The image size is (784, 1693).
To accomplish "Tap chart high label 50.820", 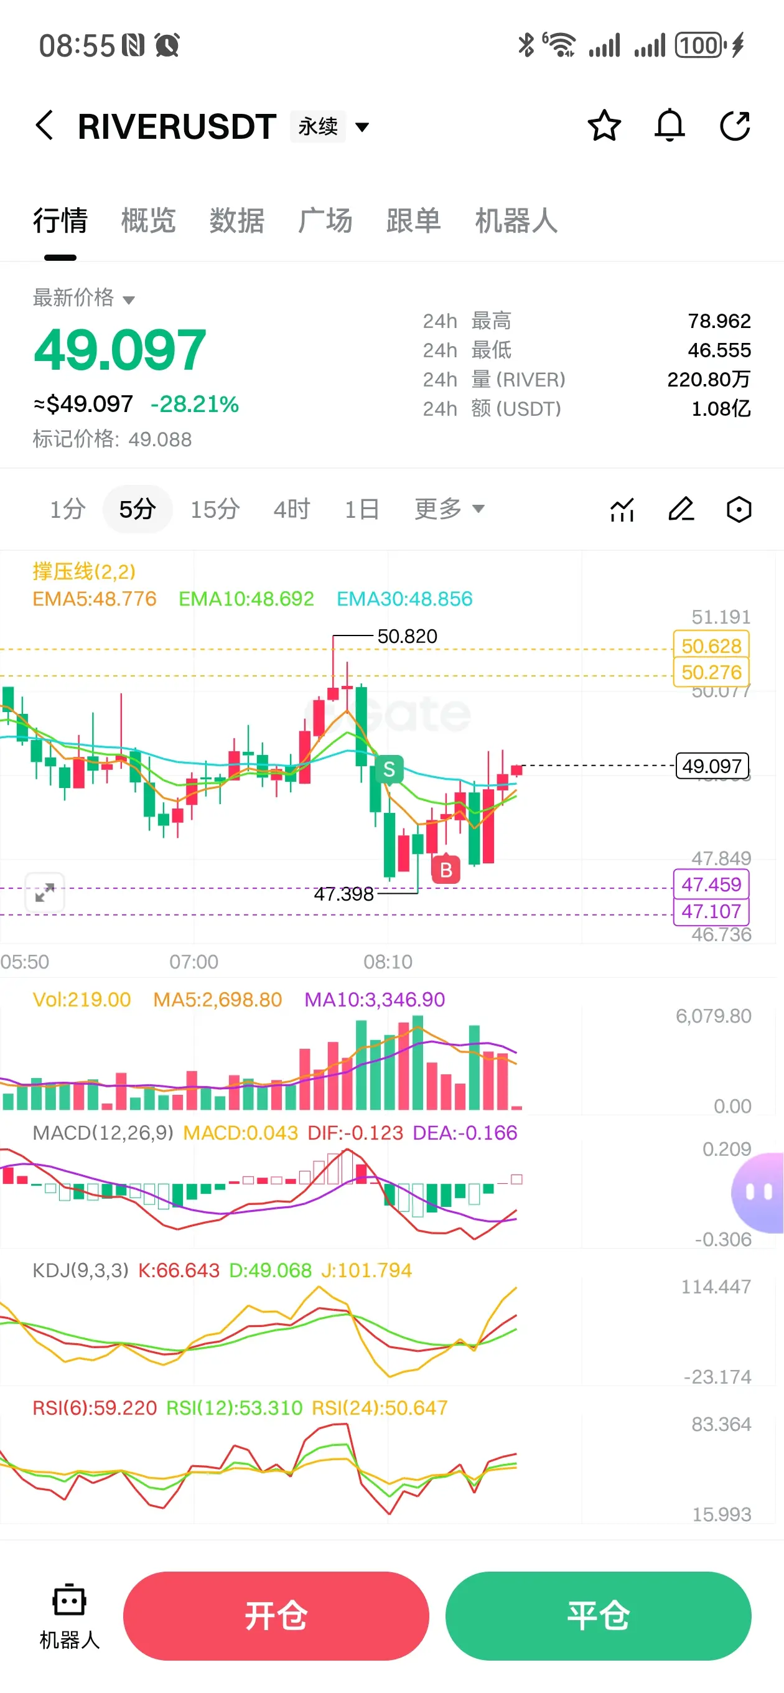I will click(x=408, y=636).
